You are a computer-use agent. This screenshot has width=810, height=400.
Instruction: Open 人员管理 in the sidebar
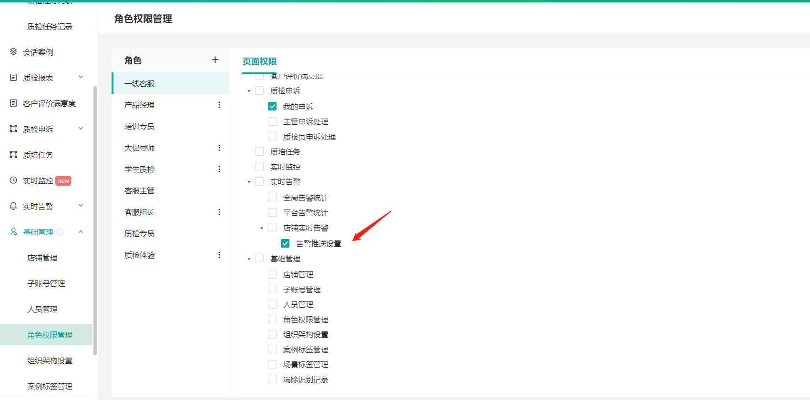42,309
